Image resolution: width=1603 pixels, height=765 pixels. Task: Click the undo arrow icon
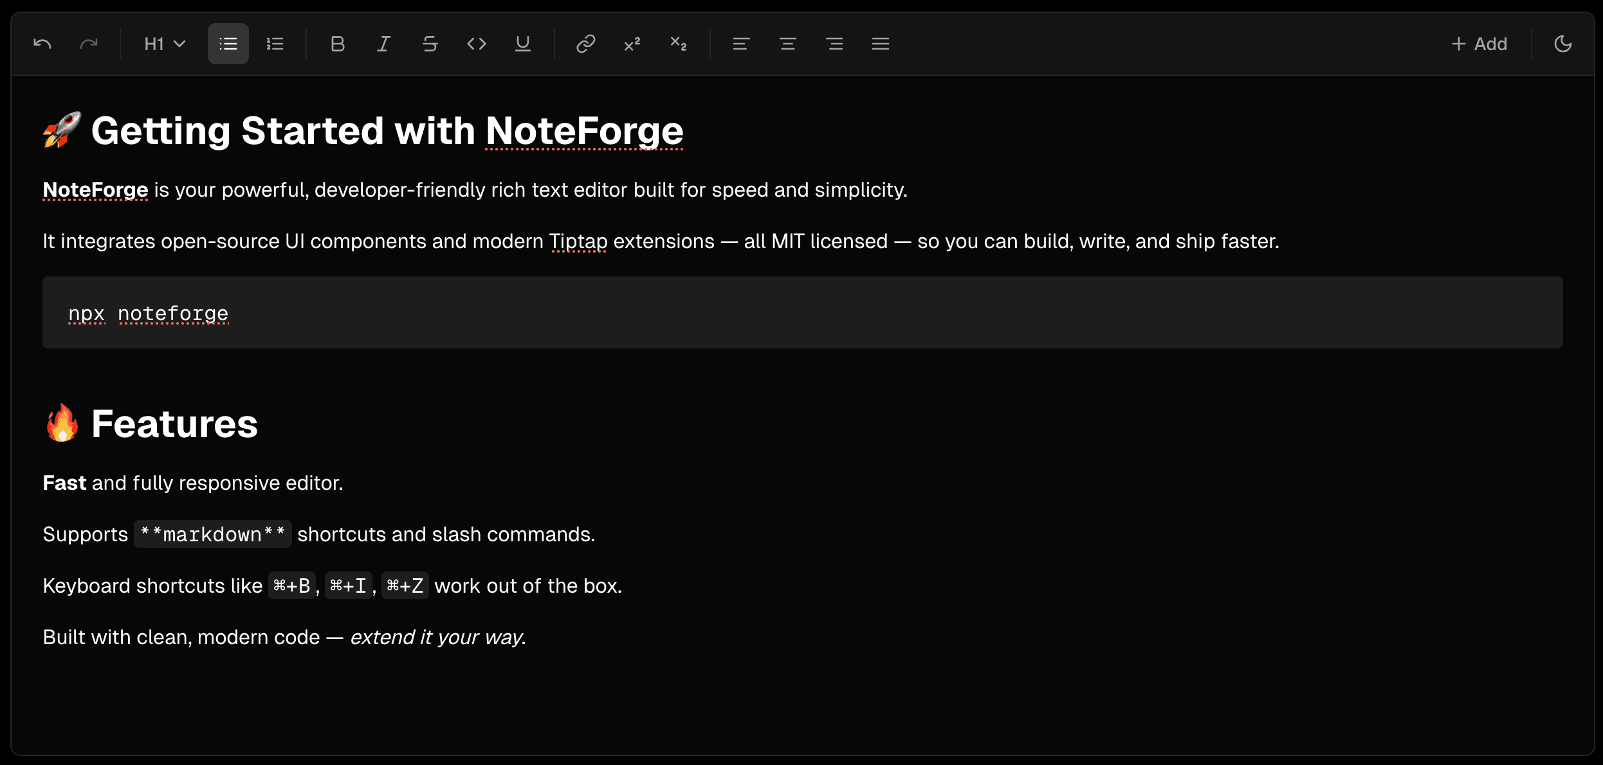42,44
